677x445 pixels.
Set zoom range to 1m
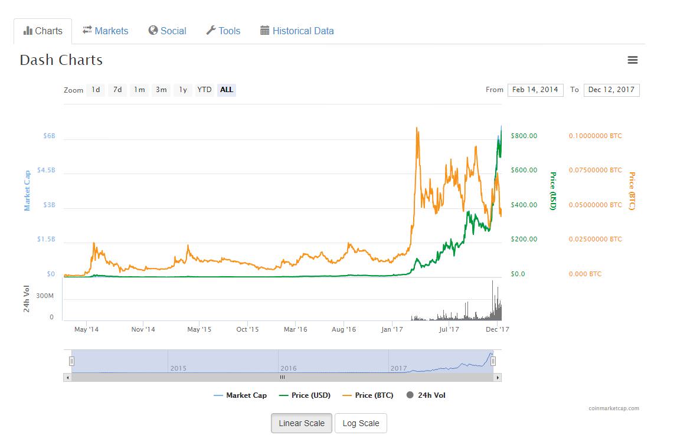[x=139, y=90]
